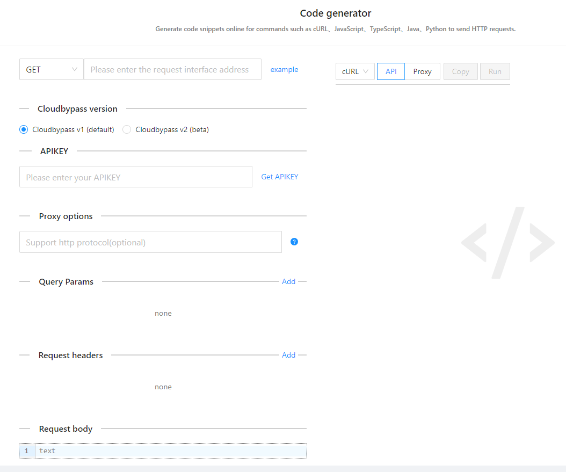Viewport: 566px width, 472px height.
Task: Focus the request interface address field
Action: coord(172,69)
